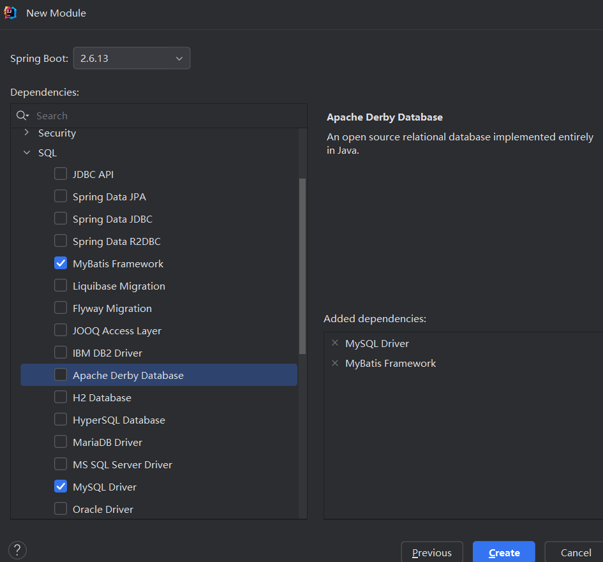Click the Security category label
The height and width of the screenshot is (562, 603).
pyautogui.click(x=57, y=133)
